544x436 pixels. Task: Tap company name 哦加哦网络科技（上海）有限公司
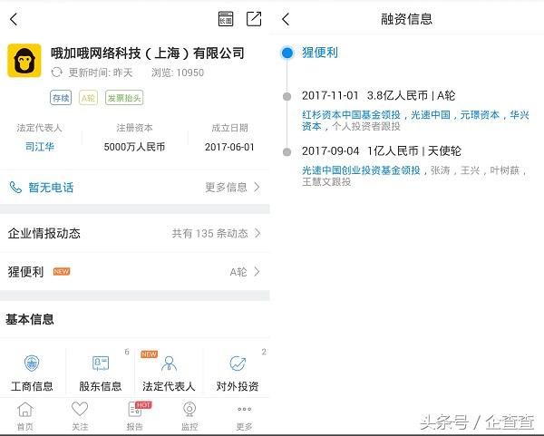[x=148, y=53]
